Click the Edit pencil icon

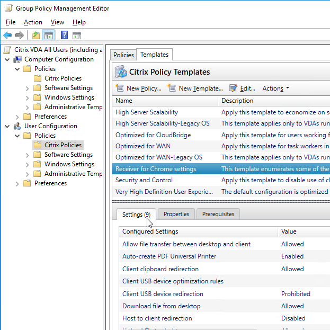tap(233, 88)
